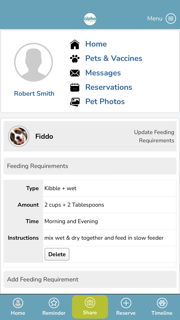Open Messages via the envelope icon

tap(75, 73)
